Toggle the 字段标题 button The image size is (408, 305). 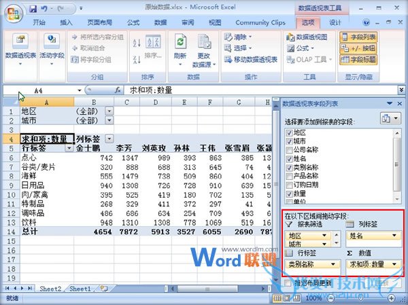click(x=358, y=60)
